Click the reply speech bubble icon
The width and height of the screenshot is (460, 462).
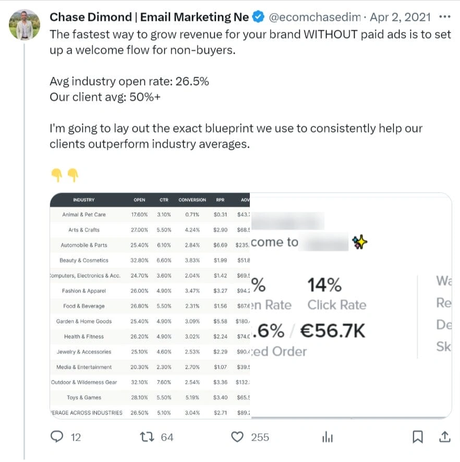pos(57,437)
